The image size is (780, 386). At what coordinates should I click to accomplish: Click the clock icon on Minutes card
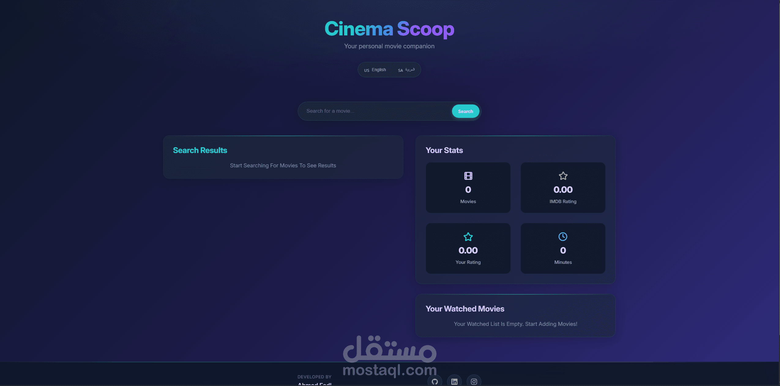[x=563, y=236]
